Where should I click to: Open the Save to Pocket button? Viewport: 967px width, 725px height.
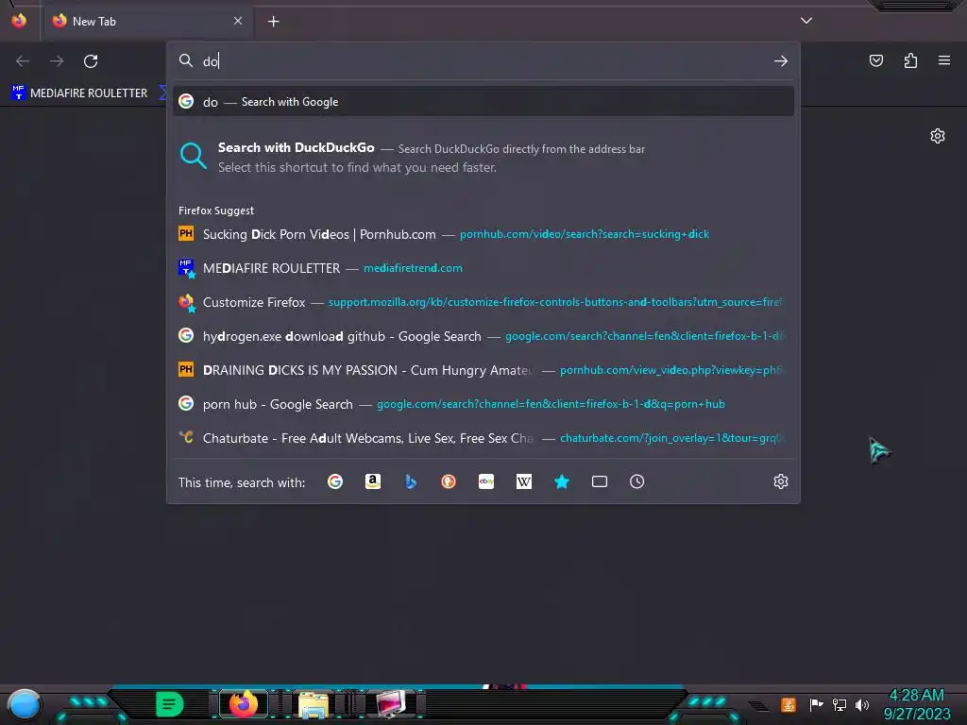click(x=875, y=60)
